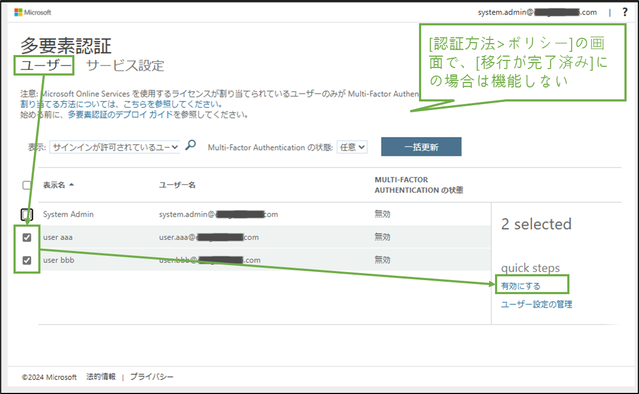The image size is (639, 394).
Task: Sort by 表示名 column header
Action: pos(58,185)
